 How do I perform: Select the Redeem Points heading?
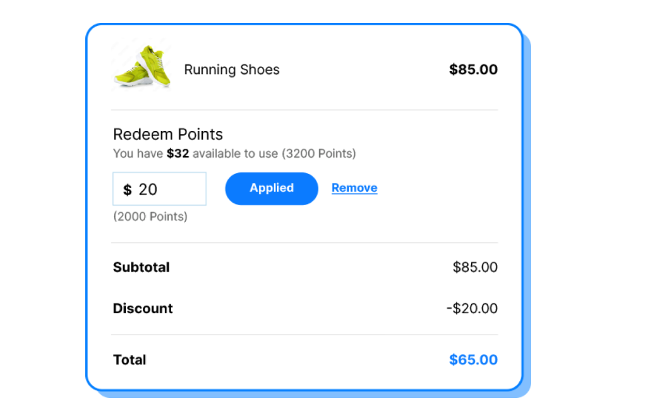click(x=168, y=135)
